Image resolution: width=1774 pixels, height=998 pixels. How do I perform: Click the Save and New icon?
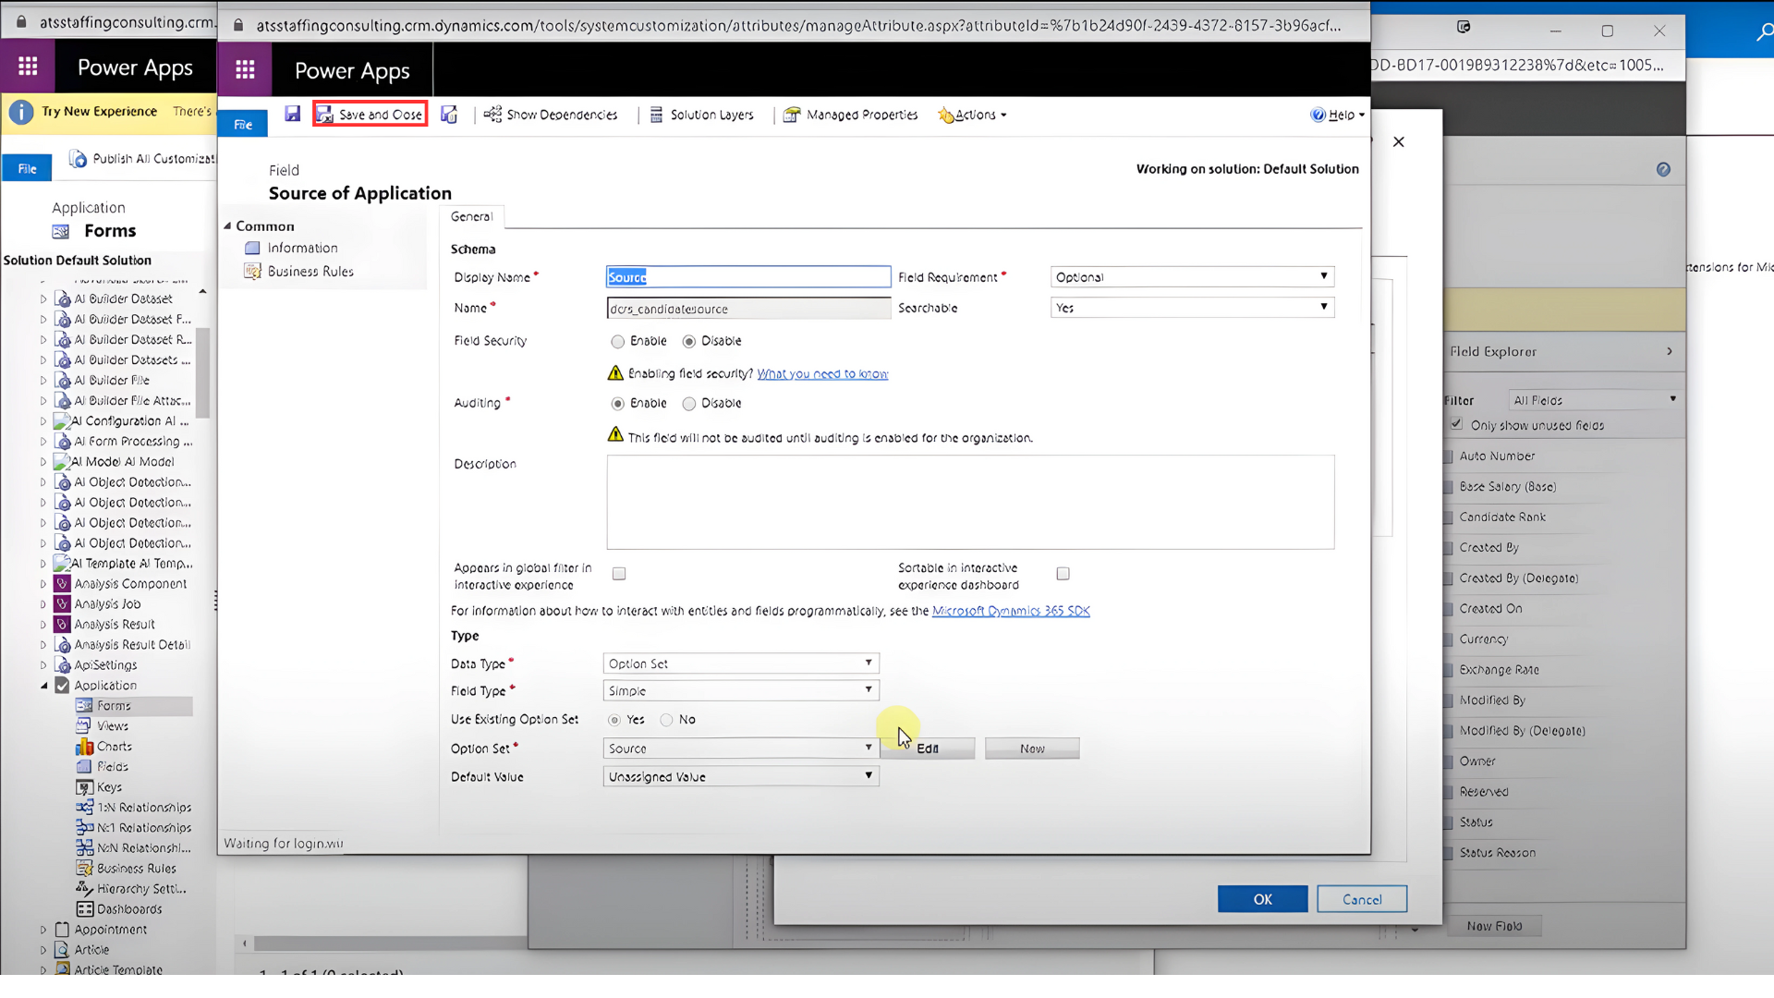coord(449,115)
